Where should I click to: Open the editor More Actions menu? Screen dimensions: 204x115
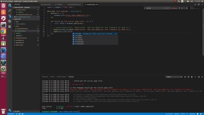(202, 4)
